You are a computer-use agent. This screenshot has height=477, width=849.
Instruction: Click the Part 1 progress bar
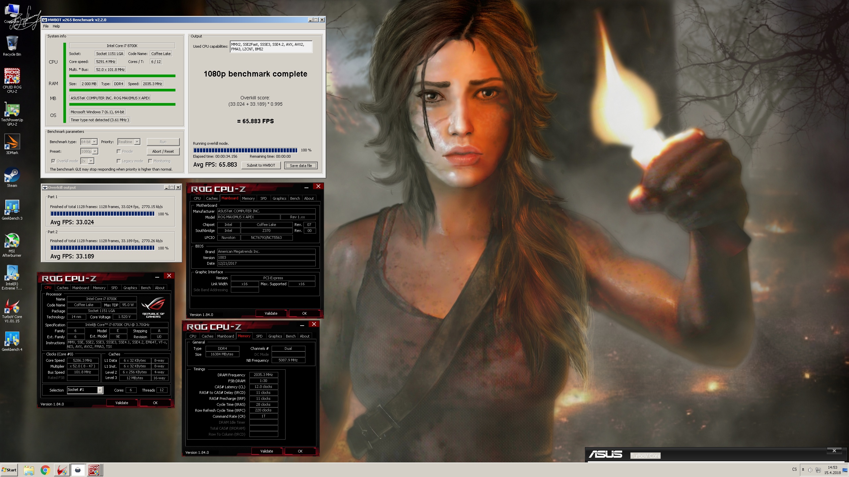point(102,214)
